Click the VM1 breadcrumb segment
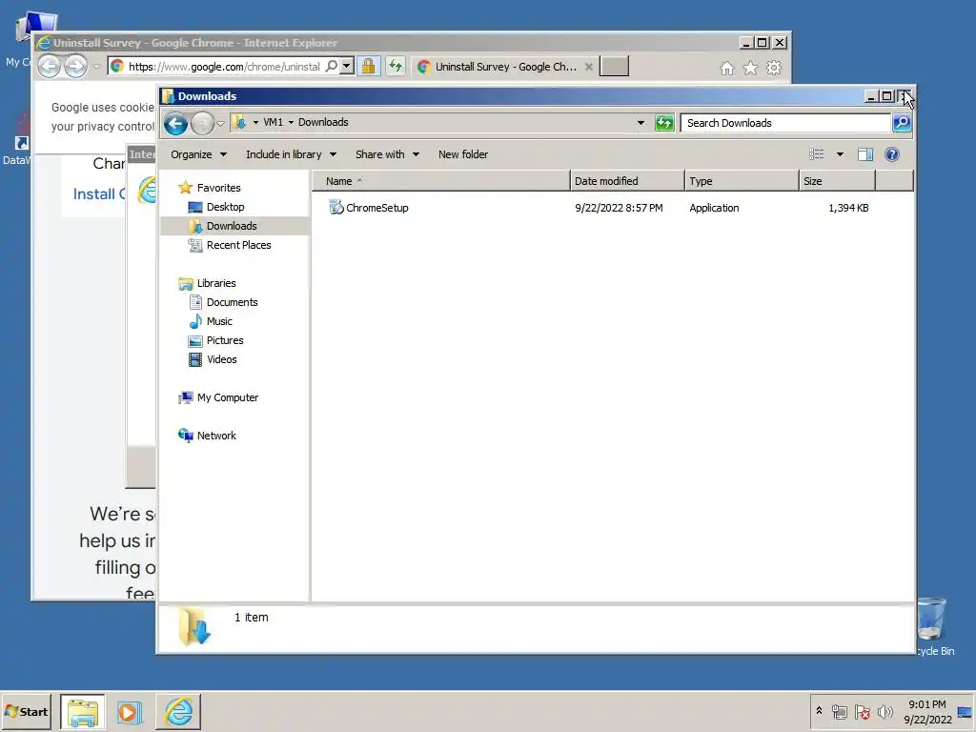976x732 pixels. click(x=273, y=122)
